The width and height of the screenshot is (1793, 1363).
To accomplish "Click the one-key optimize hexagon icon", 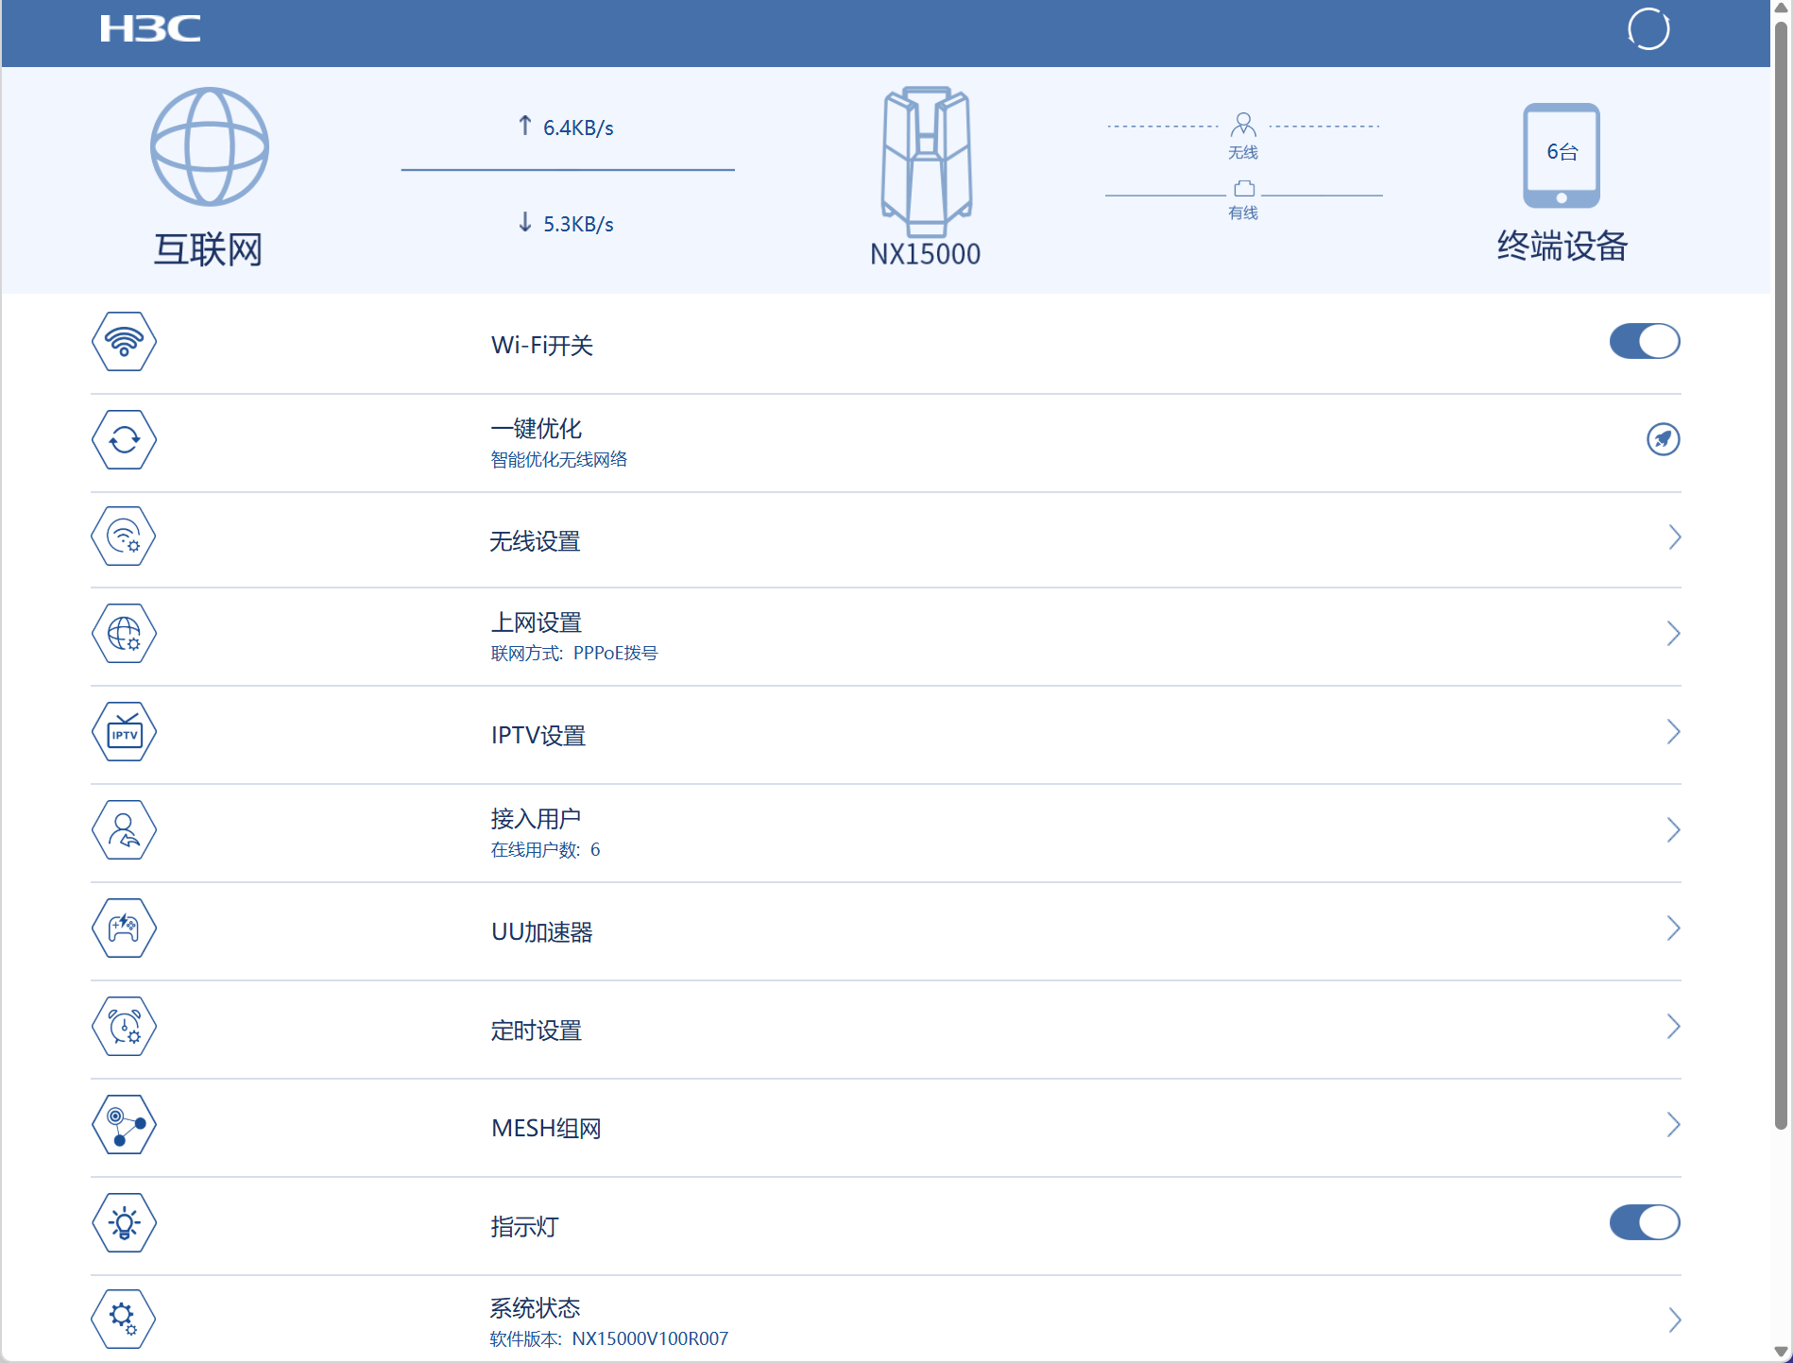I will tap(124, 439).
